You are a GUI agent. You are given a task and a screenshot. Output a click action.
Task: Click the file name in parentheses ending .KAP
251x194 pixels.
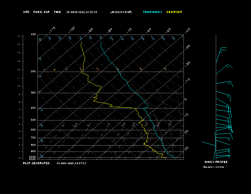click(121, 12)
